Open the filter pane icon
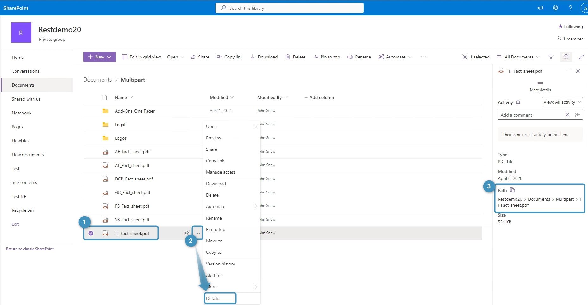 pos(551,57)
